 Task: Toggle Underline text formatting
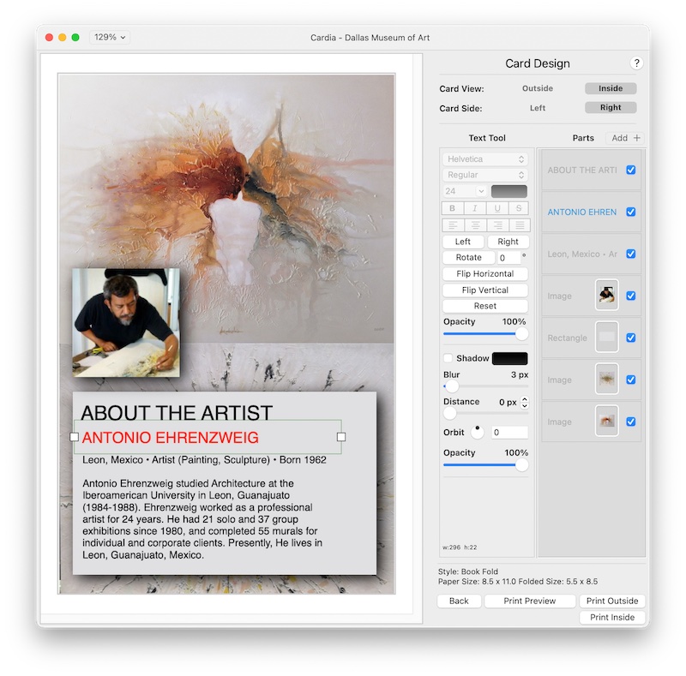pyautogui.click(x=497, y=208)
